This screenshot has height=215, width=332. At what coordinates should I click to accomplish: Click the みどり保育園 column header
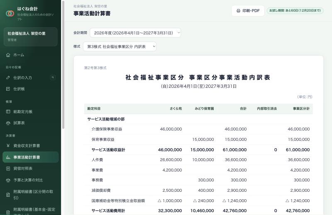coord(204,109)
